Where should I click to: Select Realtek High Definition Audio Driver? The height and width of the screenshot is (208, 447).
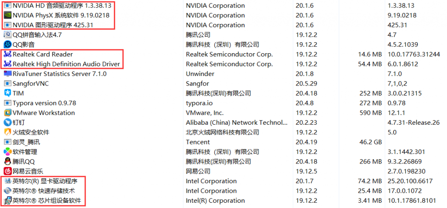click(66, 64)
